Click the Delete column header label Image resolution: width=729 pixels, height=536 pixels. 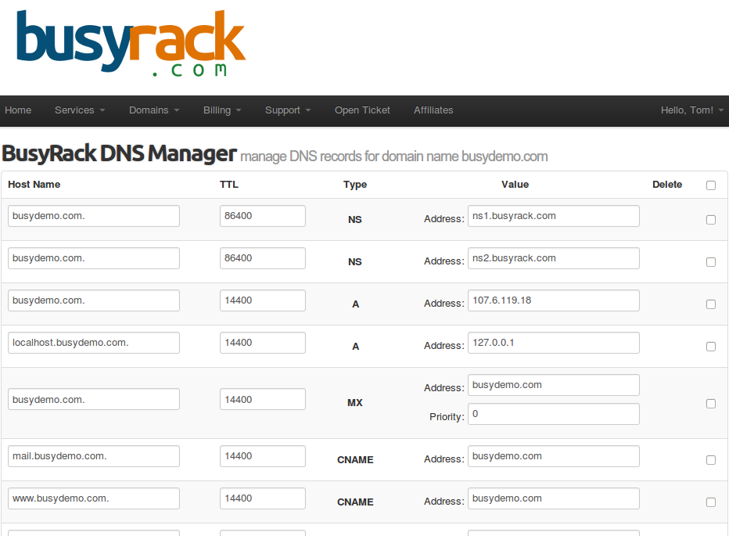pos(667,185)
